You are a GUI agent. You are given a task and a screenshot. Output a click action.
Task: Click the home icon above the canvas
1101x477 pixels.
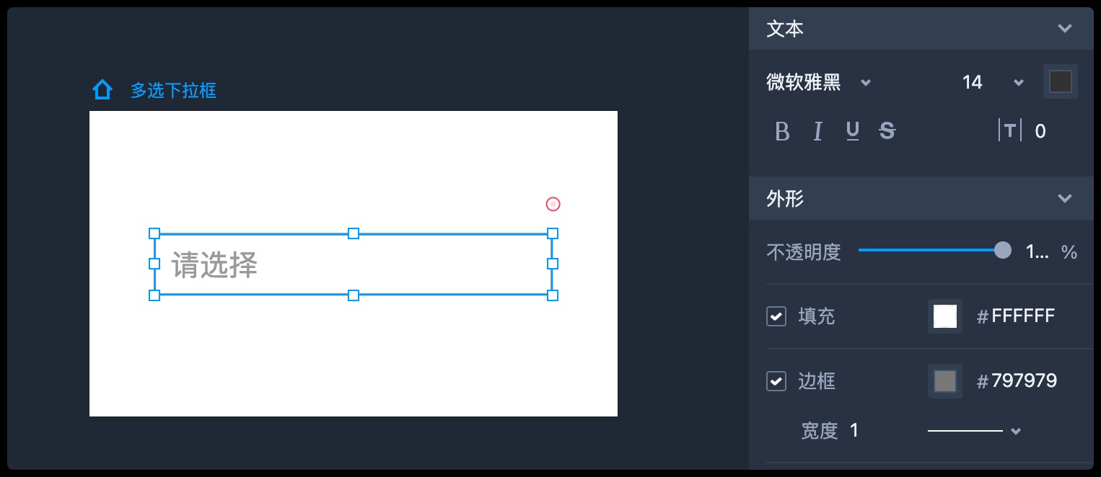[x=102, y=90]
